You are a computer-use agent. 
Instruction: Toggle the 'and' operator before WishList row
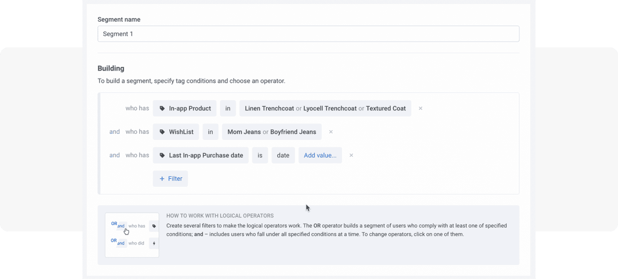pos(114,132)
